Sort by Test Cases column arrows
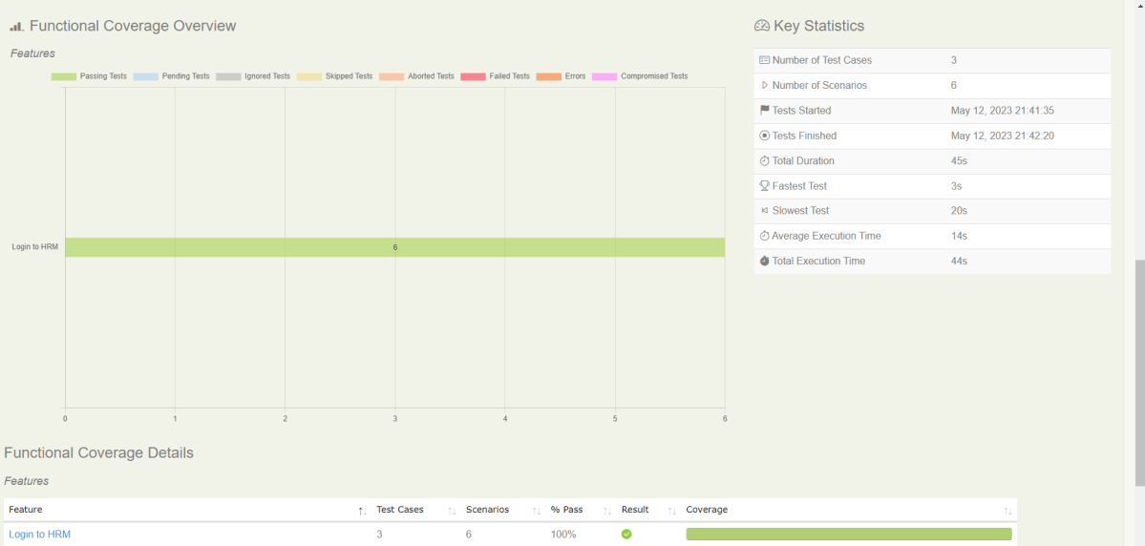The width and height of the screenshot is (1145, 546). click(x=452, y=511)
